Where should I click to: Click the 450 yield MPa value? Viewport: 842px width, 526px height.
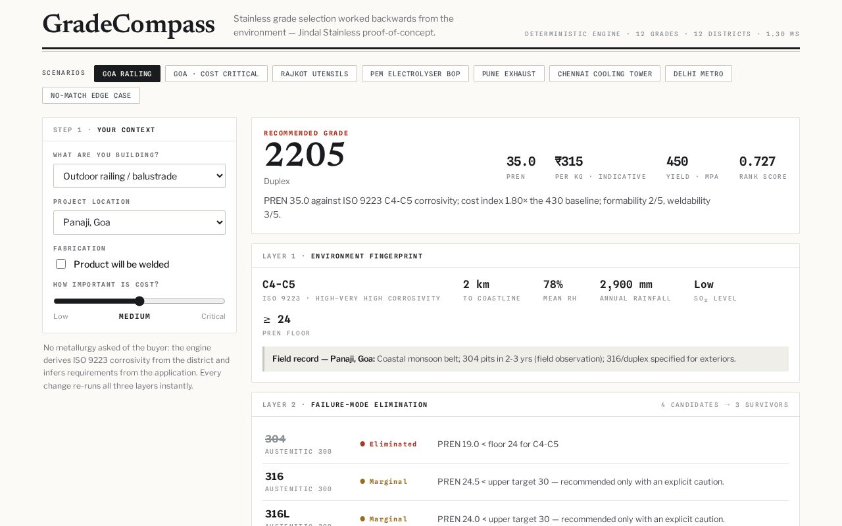[x=678, y=161]
